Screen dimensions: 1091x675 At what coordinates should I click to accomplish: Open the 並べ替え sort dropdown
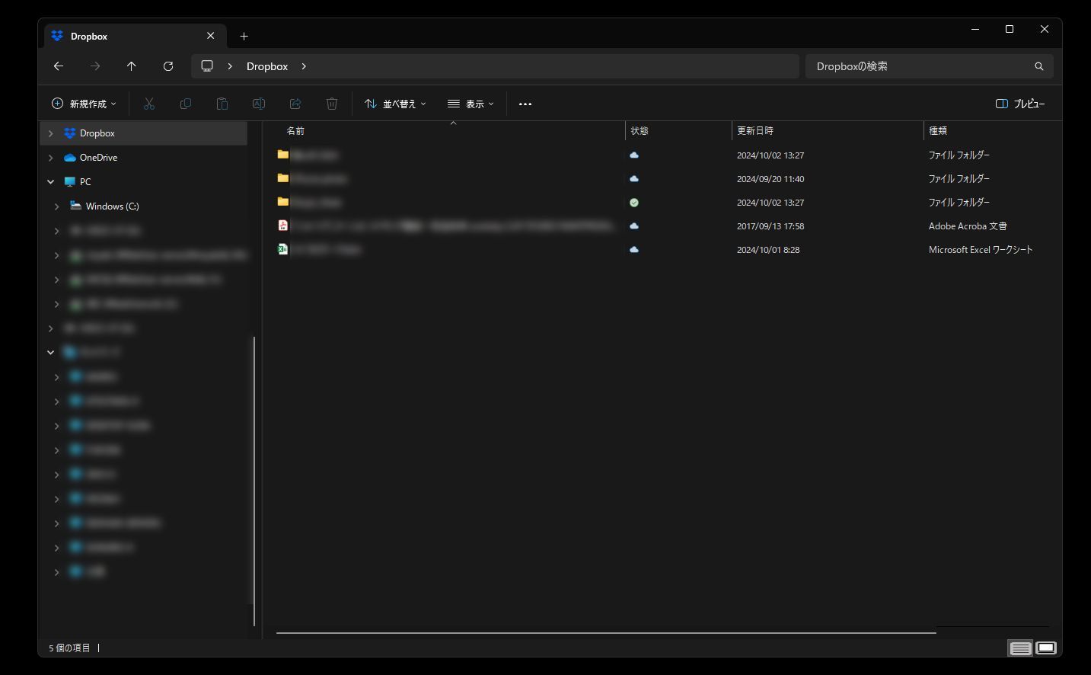395,104
